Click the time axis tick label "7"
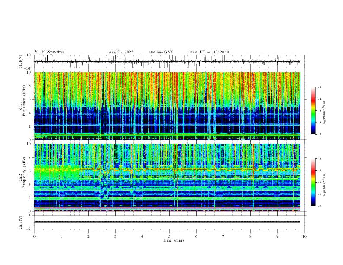This screenshot has width=343, height=265. pyautogui.click(x=223, y=236)
